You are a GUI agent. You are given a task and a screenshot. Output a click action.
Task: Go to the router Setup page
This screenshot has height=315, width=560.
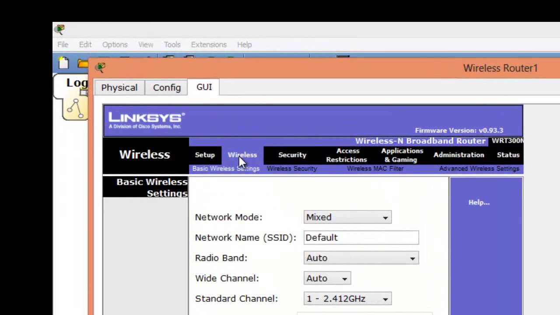[205, 155]
